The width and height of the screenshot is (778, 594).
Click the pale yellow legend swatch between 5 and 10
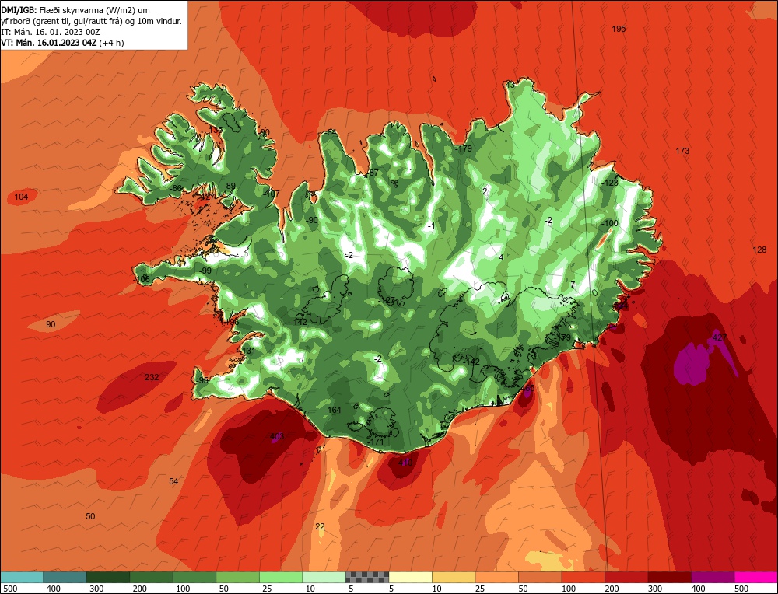pyautogui.click(x=410, y=577)
